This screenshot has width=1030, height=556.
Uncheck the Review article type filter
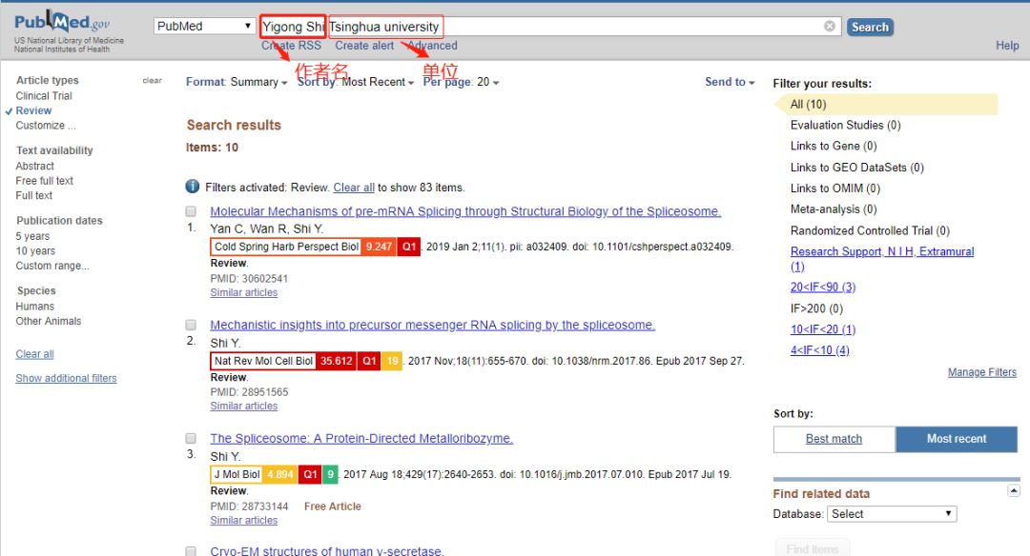(32, 110)
